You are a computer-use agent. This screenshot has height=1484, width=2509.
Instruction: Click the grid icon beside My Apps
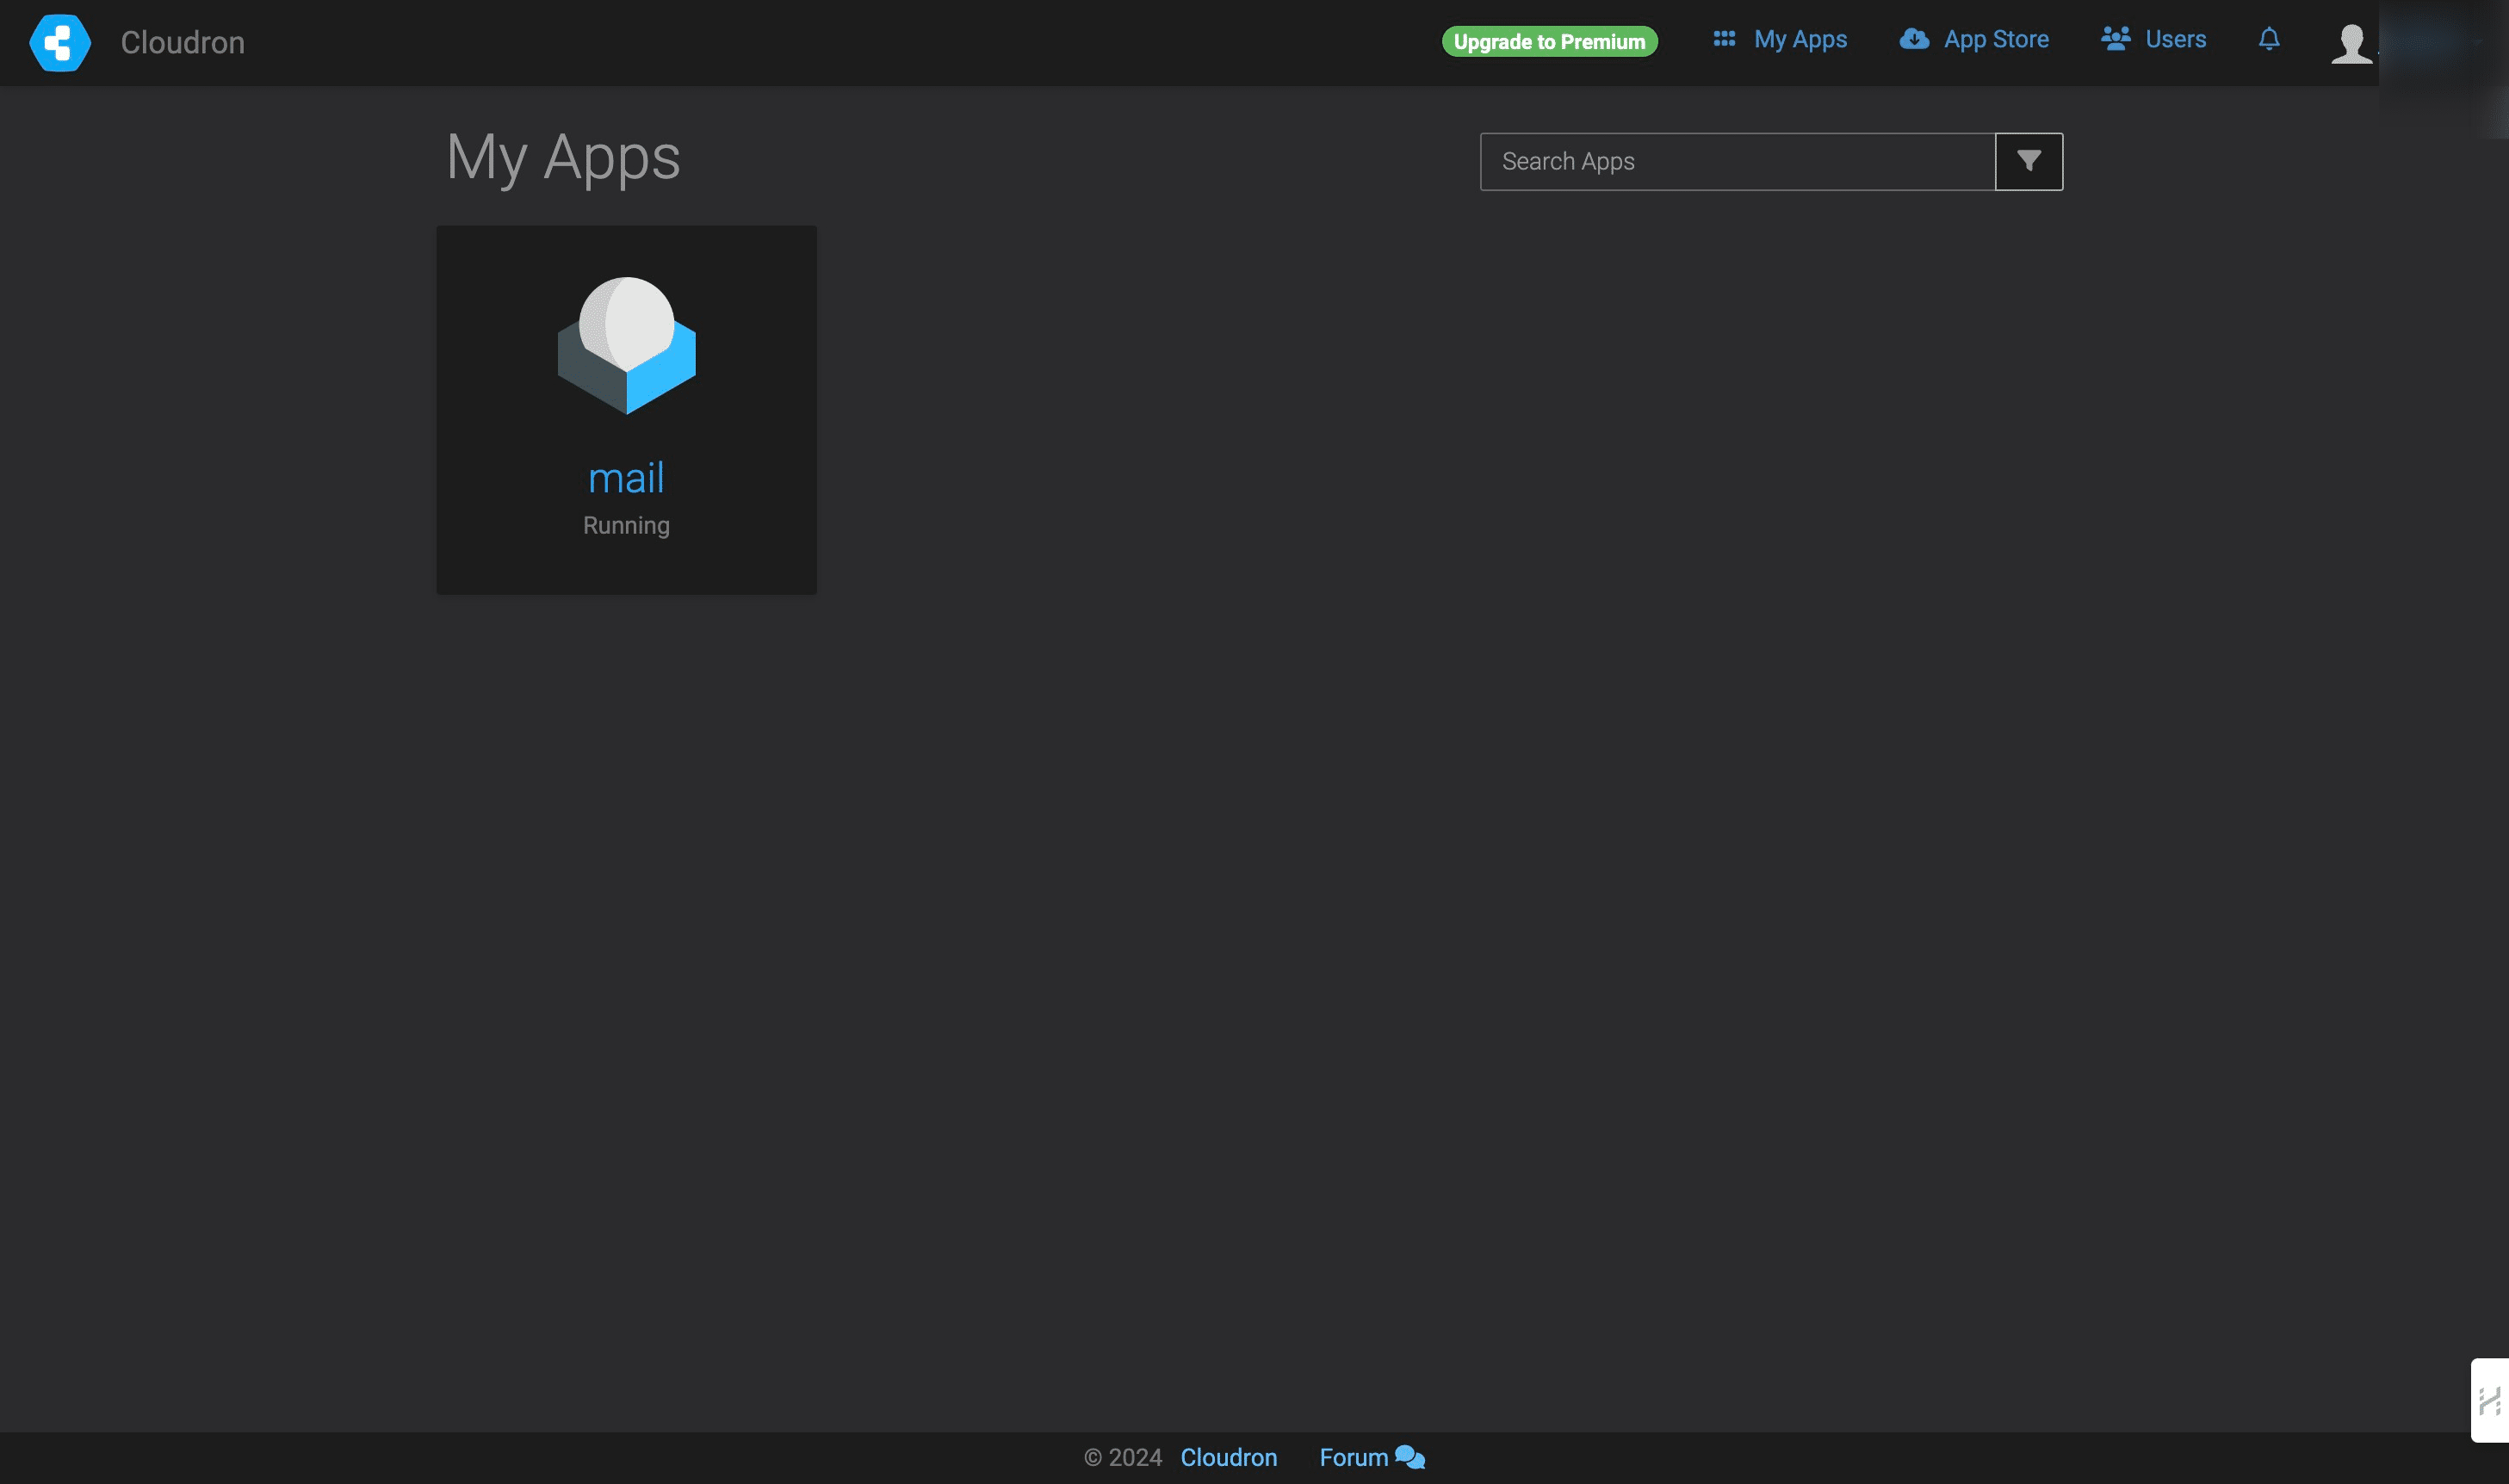click(x=1723, y=39)
